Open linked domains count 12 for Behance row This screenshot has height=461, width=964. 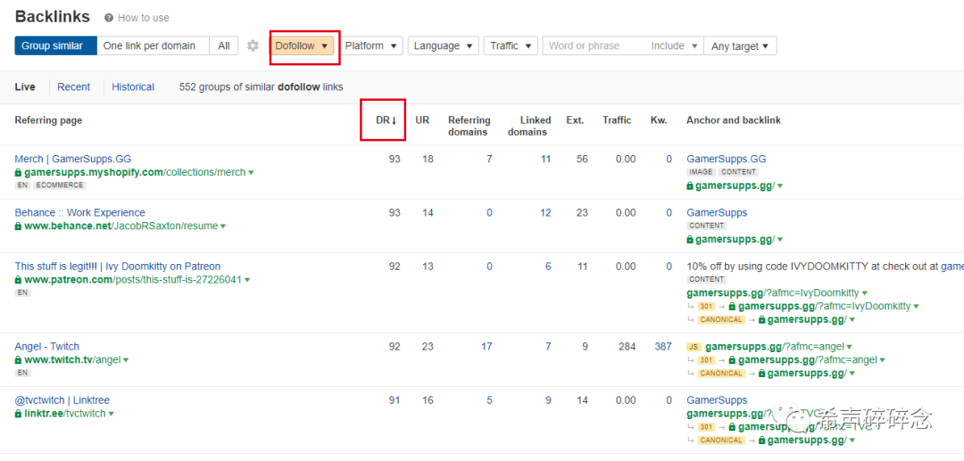pos(546,213)
